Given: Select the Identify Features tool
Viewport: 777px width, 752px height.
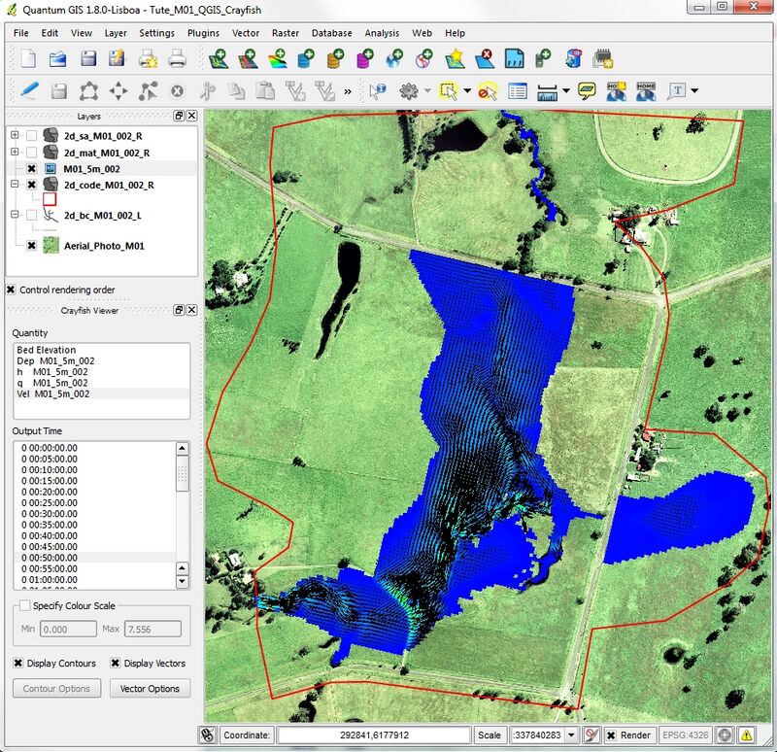Looking at the screenshot, I should (x=378, y=91).
